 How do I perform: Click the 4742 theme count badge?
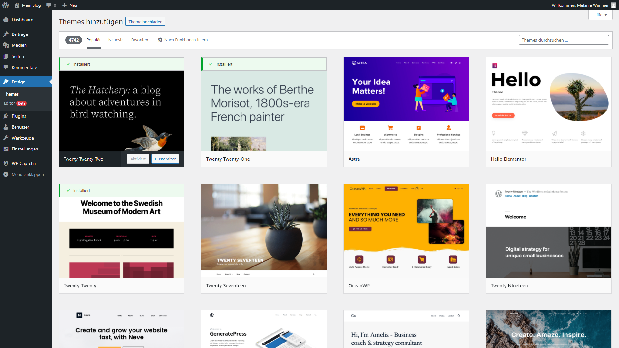[74, 40]
